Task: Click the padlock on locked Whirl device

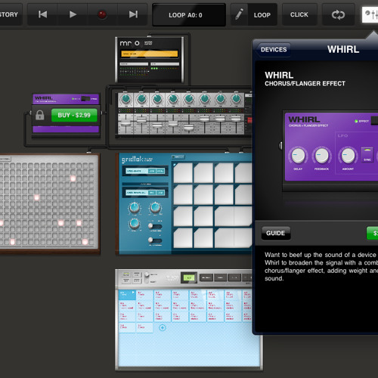Action: [40, 115]
